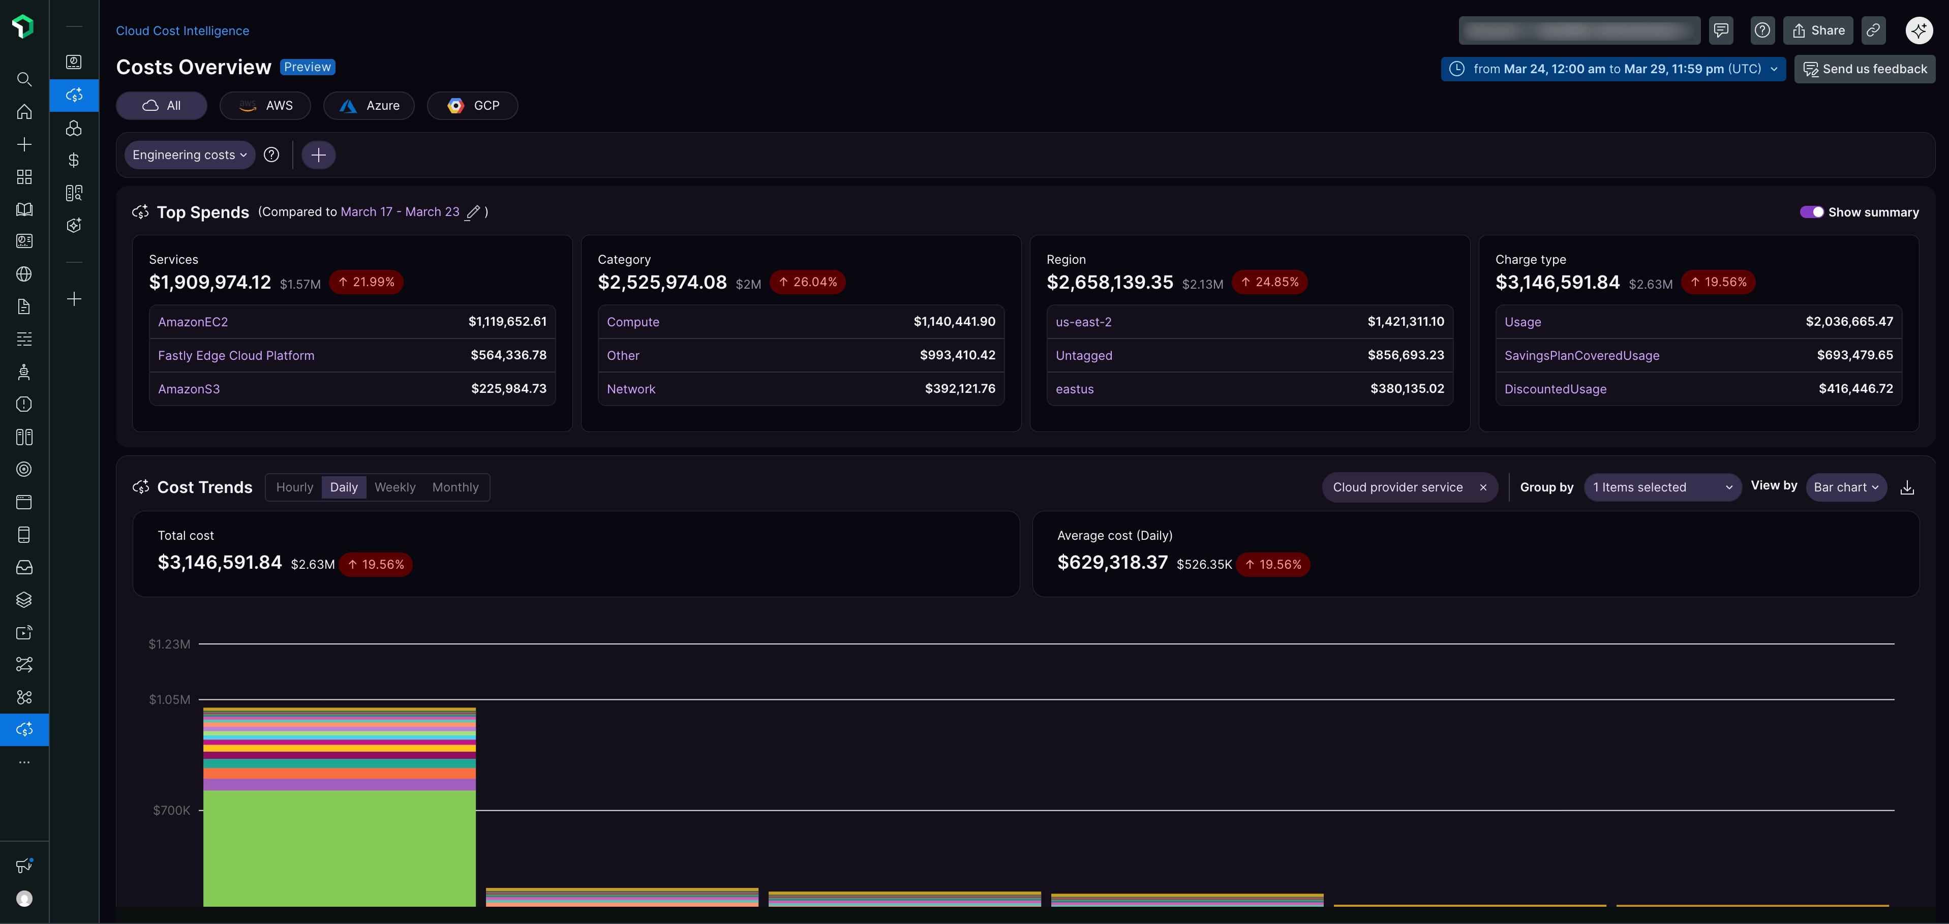The image size is (1949, 924).
Task: Open the AI sparkle assistant icon
Action: coord(1920,30)
